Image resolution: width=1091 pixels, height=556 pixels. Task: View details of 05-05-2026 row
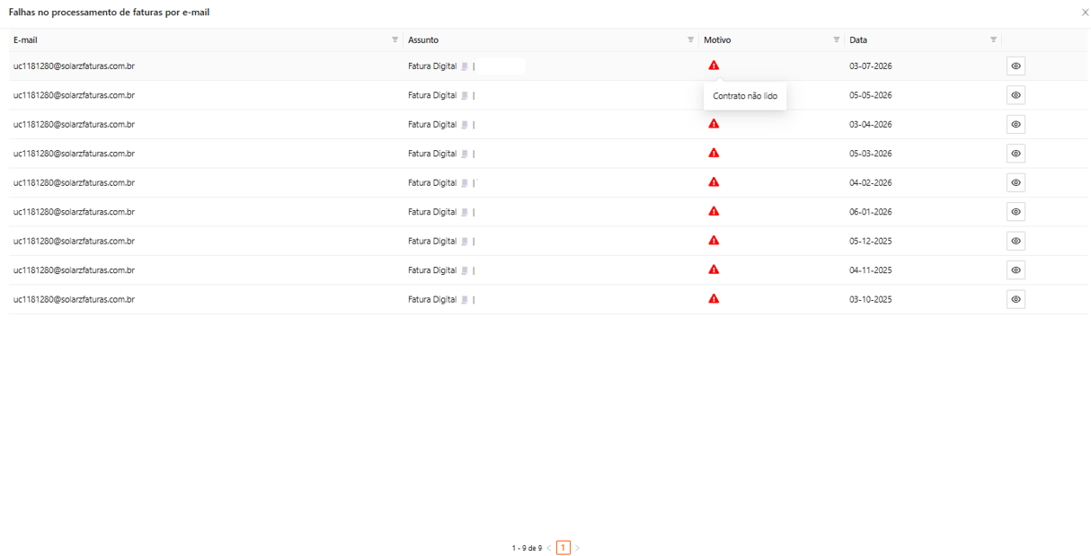coord(1016,95)
